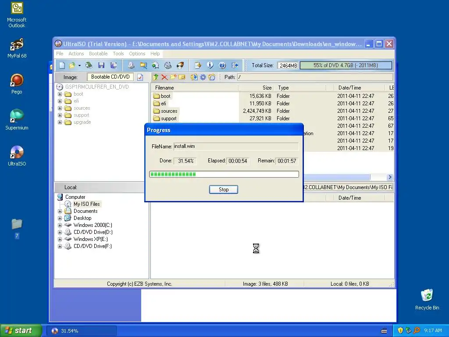The image size is (449, 337).
Task: Click the Open file folder icon
Action: (x=72, y=65)
